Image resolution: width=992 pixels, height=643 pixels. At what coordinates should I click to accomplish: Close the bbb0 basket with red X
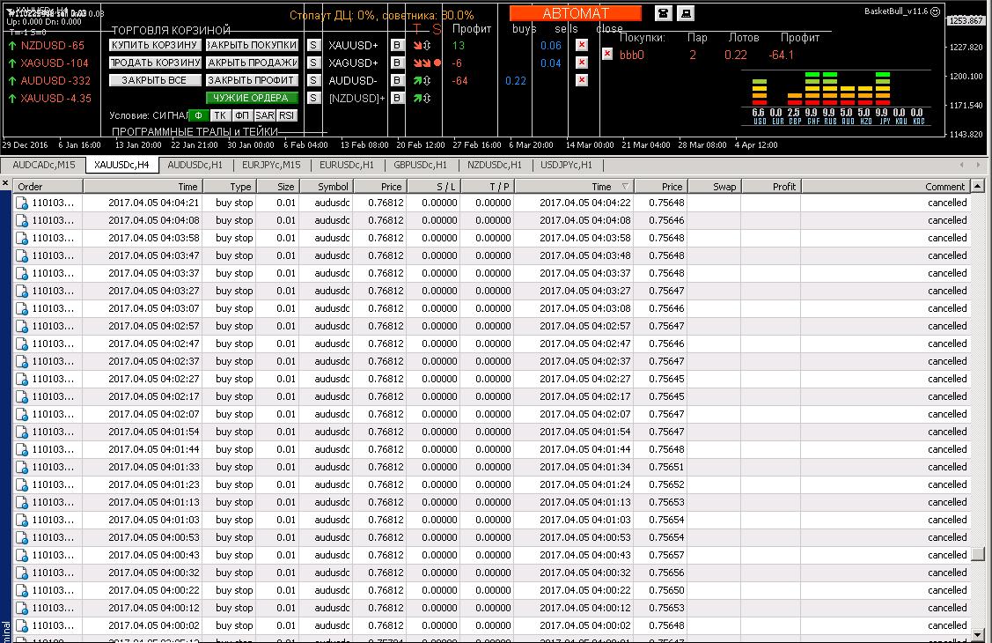click(606, 54)
